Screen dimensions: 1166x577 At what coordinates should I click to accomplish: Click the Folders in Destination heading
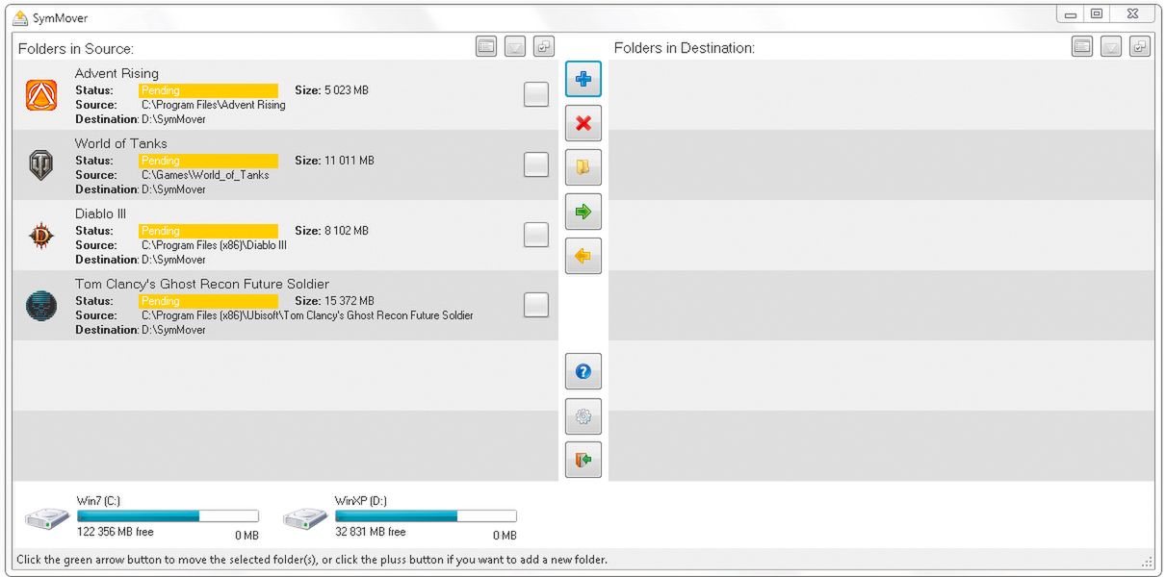(x=684, y=48)
